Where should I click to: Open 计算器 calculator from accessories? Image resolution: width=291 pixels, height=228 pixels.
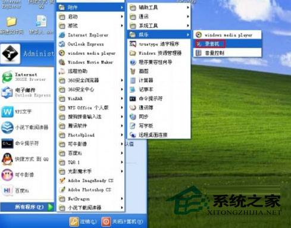click(159, 80)
